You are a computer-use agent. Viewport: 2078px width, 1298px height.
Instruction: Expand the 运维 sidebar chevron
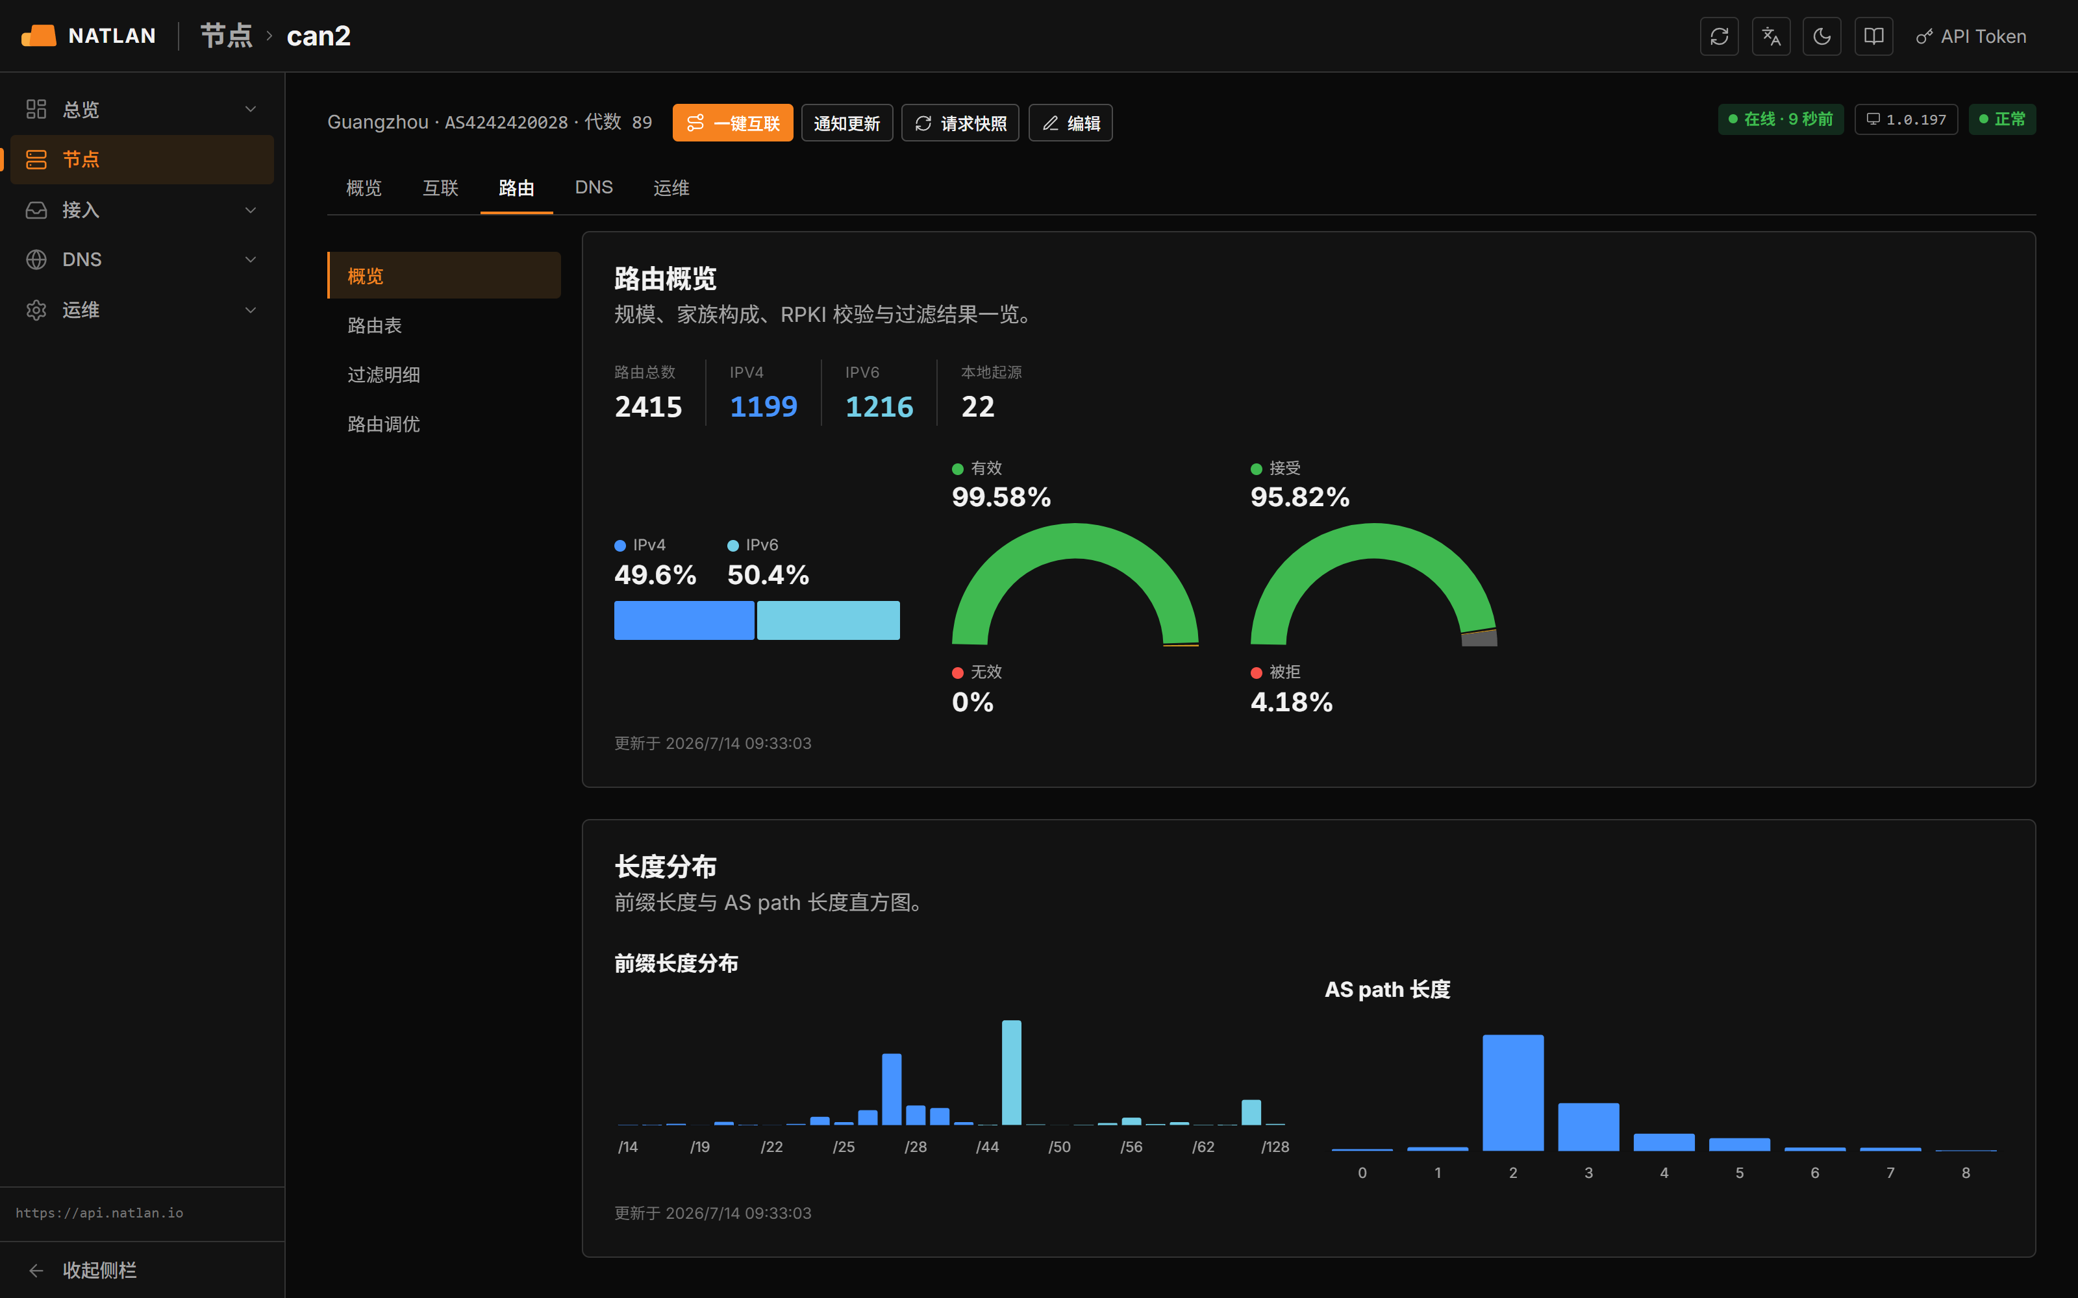251,310
